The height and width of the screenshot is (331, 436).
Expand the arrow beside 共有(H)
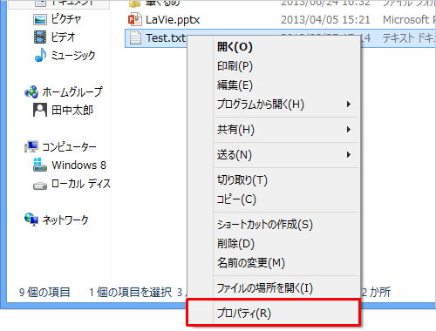[x=349, y=130]
